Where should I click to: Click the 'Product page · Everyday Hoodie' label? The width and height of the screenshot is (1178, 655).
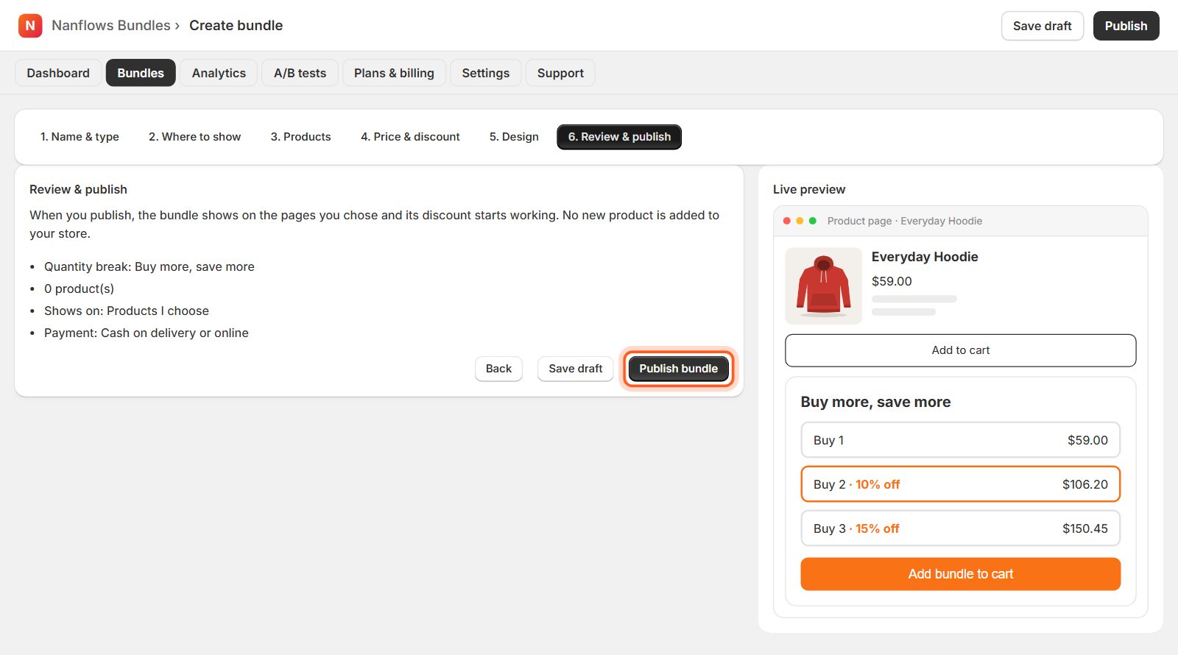(905, 221)
